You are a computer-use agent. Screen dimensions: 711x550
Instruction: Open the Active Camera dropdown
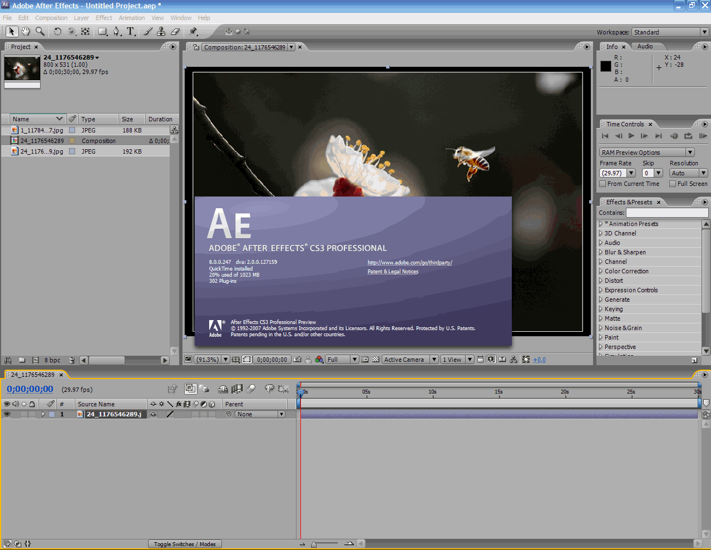[x=410, y=360]
